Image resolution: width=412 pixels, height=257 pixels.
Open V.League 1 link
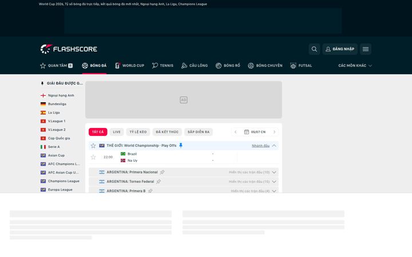point(57,121)
